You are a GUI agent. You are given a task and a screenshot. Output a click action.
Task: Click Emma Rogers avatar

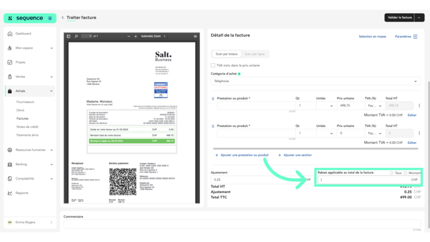click(10, 222)
